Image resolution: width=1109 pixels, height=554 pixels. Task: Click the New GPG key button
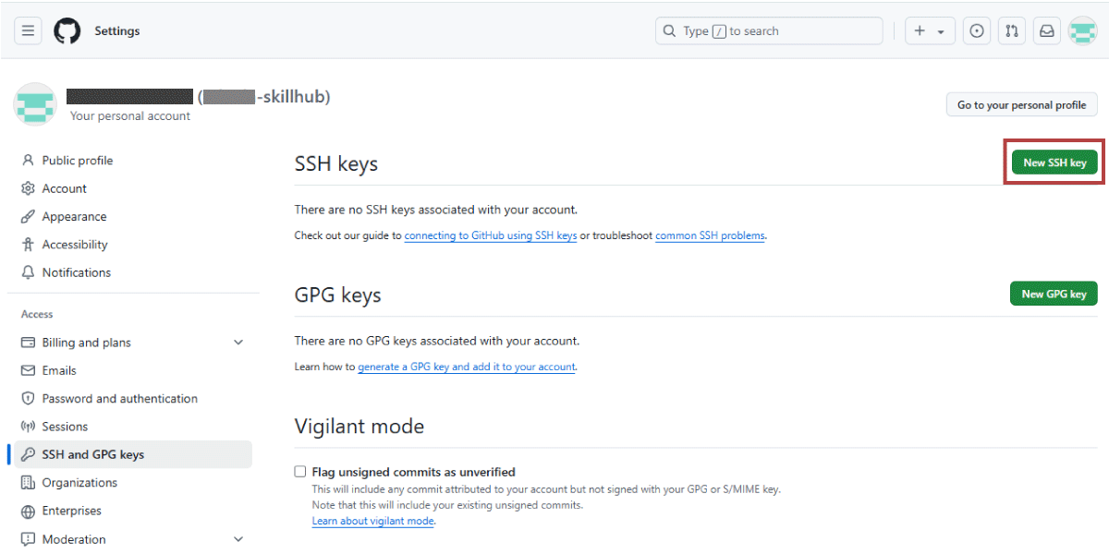click(1054, 294)
